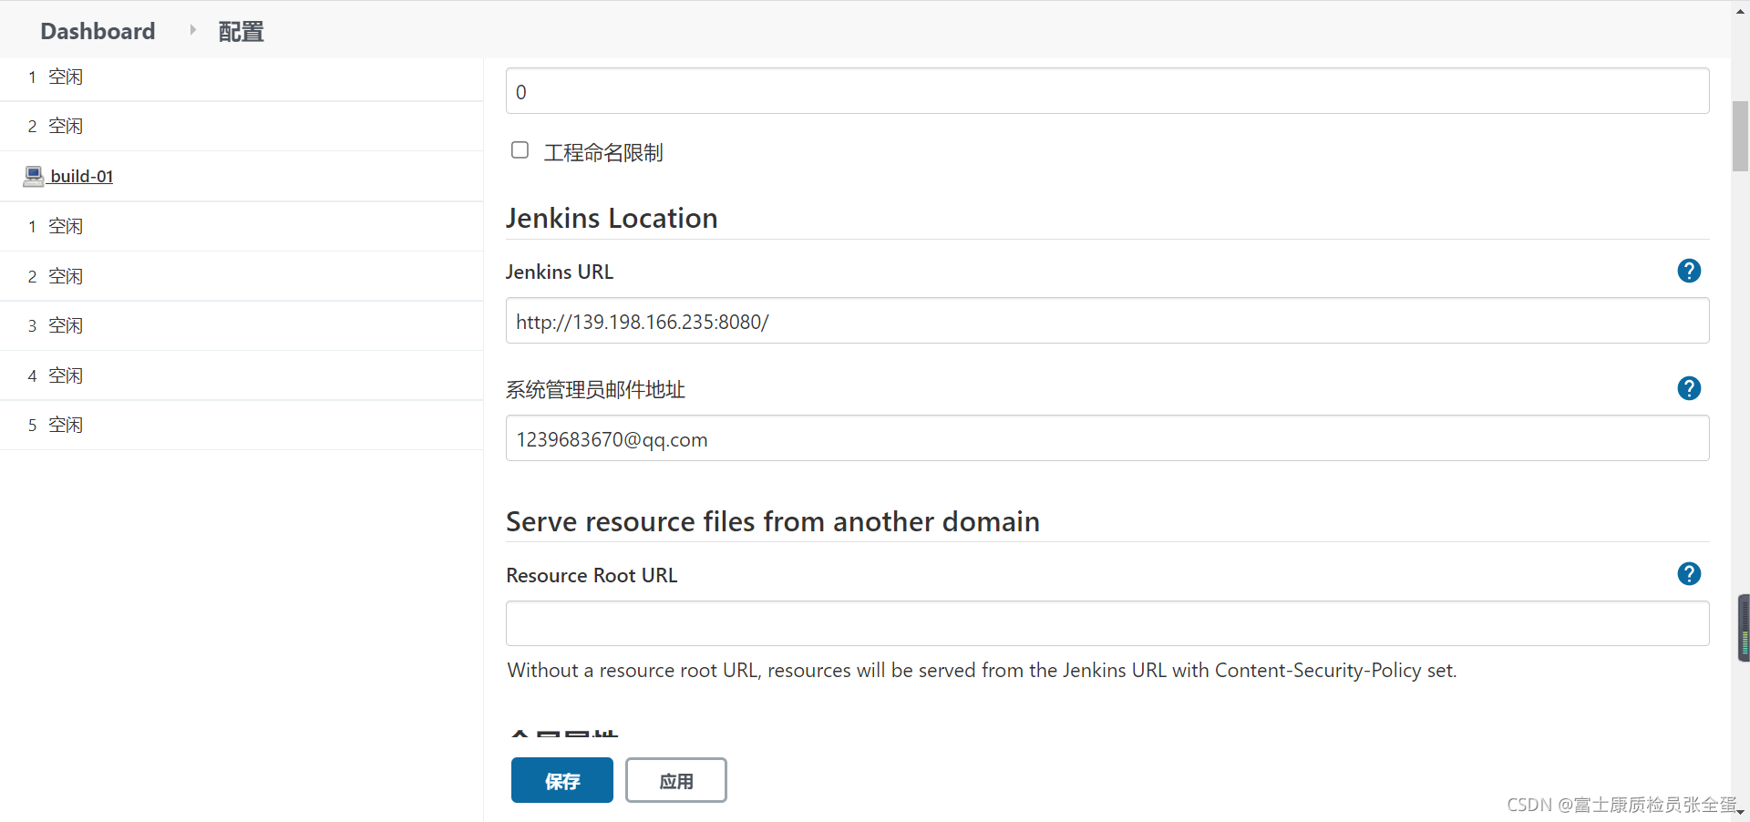Open help for Jenkins URL setting

(x=1689, y=271)
